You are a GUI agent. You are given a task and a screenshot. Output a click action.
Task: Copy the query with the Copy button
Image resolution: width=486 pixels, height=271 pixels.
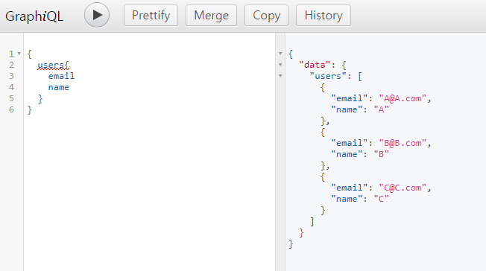click(266, 15)
